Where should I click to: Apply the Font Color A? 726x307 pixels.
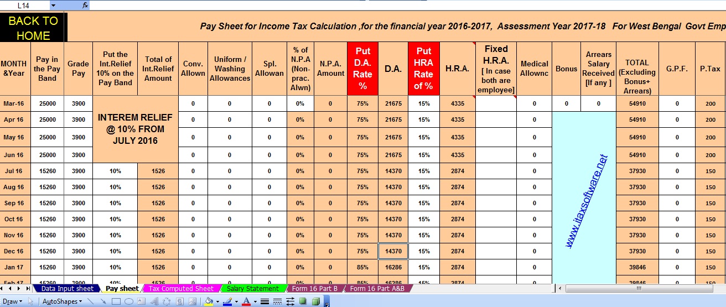pyautogui.click(x=246, y=301)
